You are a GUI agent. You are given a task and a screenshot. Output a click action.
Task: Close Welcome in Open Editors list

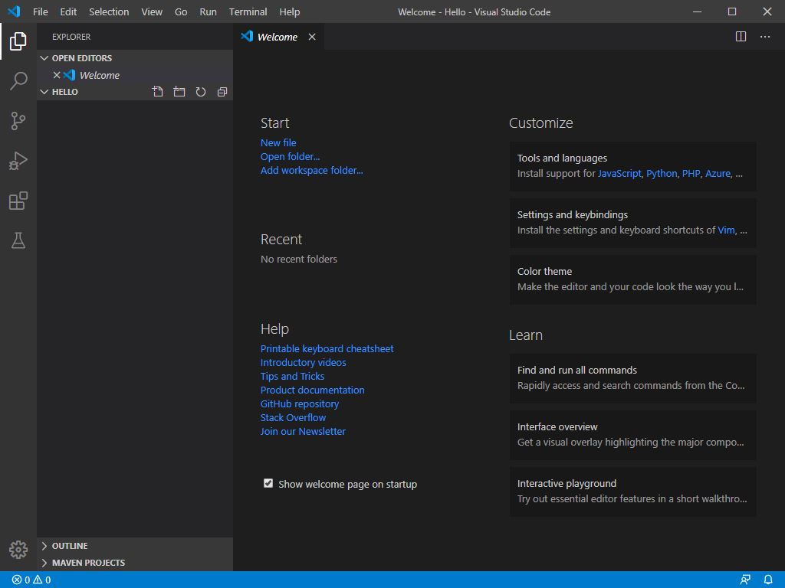(x=57, y=75)
